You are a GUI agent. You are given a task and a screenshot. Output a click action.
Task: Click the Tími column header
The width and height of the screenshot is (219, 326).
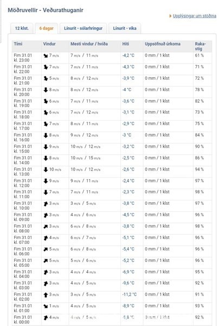(x=18, y=44)
